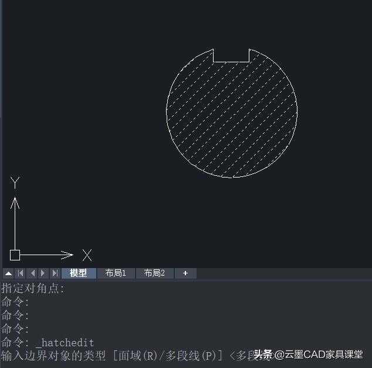Switch to the 模型 tab

pyautogui.click(x=79, y=273)
